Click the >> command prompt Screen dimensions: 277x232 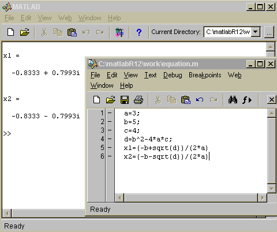coord(7,133)
